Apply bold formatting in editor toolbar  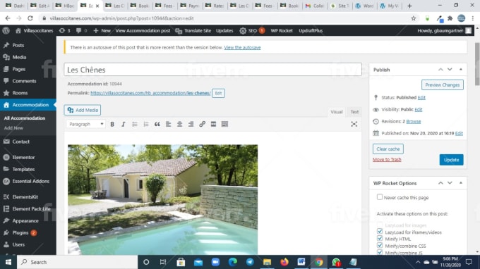(x=112, y=124)
